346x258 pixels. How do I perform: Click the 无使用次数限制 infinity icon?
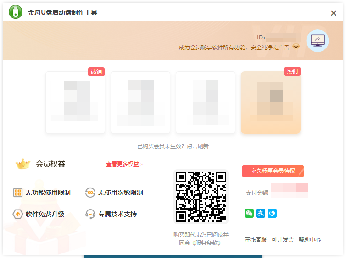(x=90, y=193)
